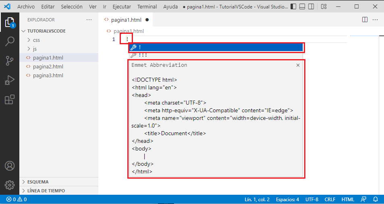Image resolution: width=384 pixels, height=204 pixels.
Task: Open editor More Actions ellipsis
Action: pyautogui.click(x=375, y=20)
